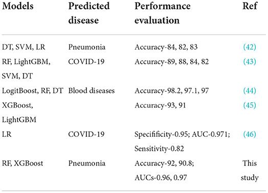The height and width of the screenshot is (193, 268).
Task: Click the Predicted disease column header
Action: (x=89, y=13)
